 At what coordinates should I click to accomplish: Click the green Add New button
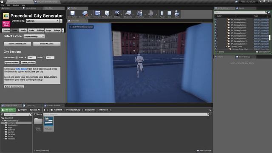[8, 110]
